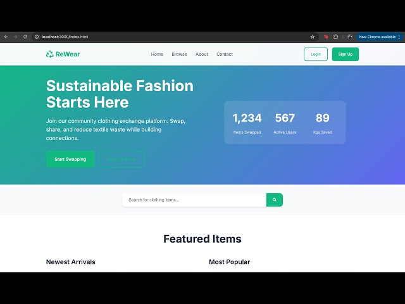The image size is (405, 304).
Task: Focus the Search for clothing items field
Action: tap(194, 200)
